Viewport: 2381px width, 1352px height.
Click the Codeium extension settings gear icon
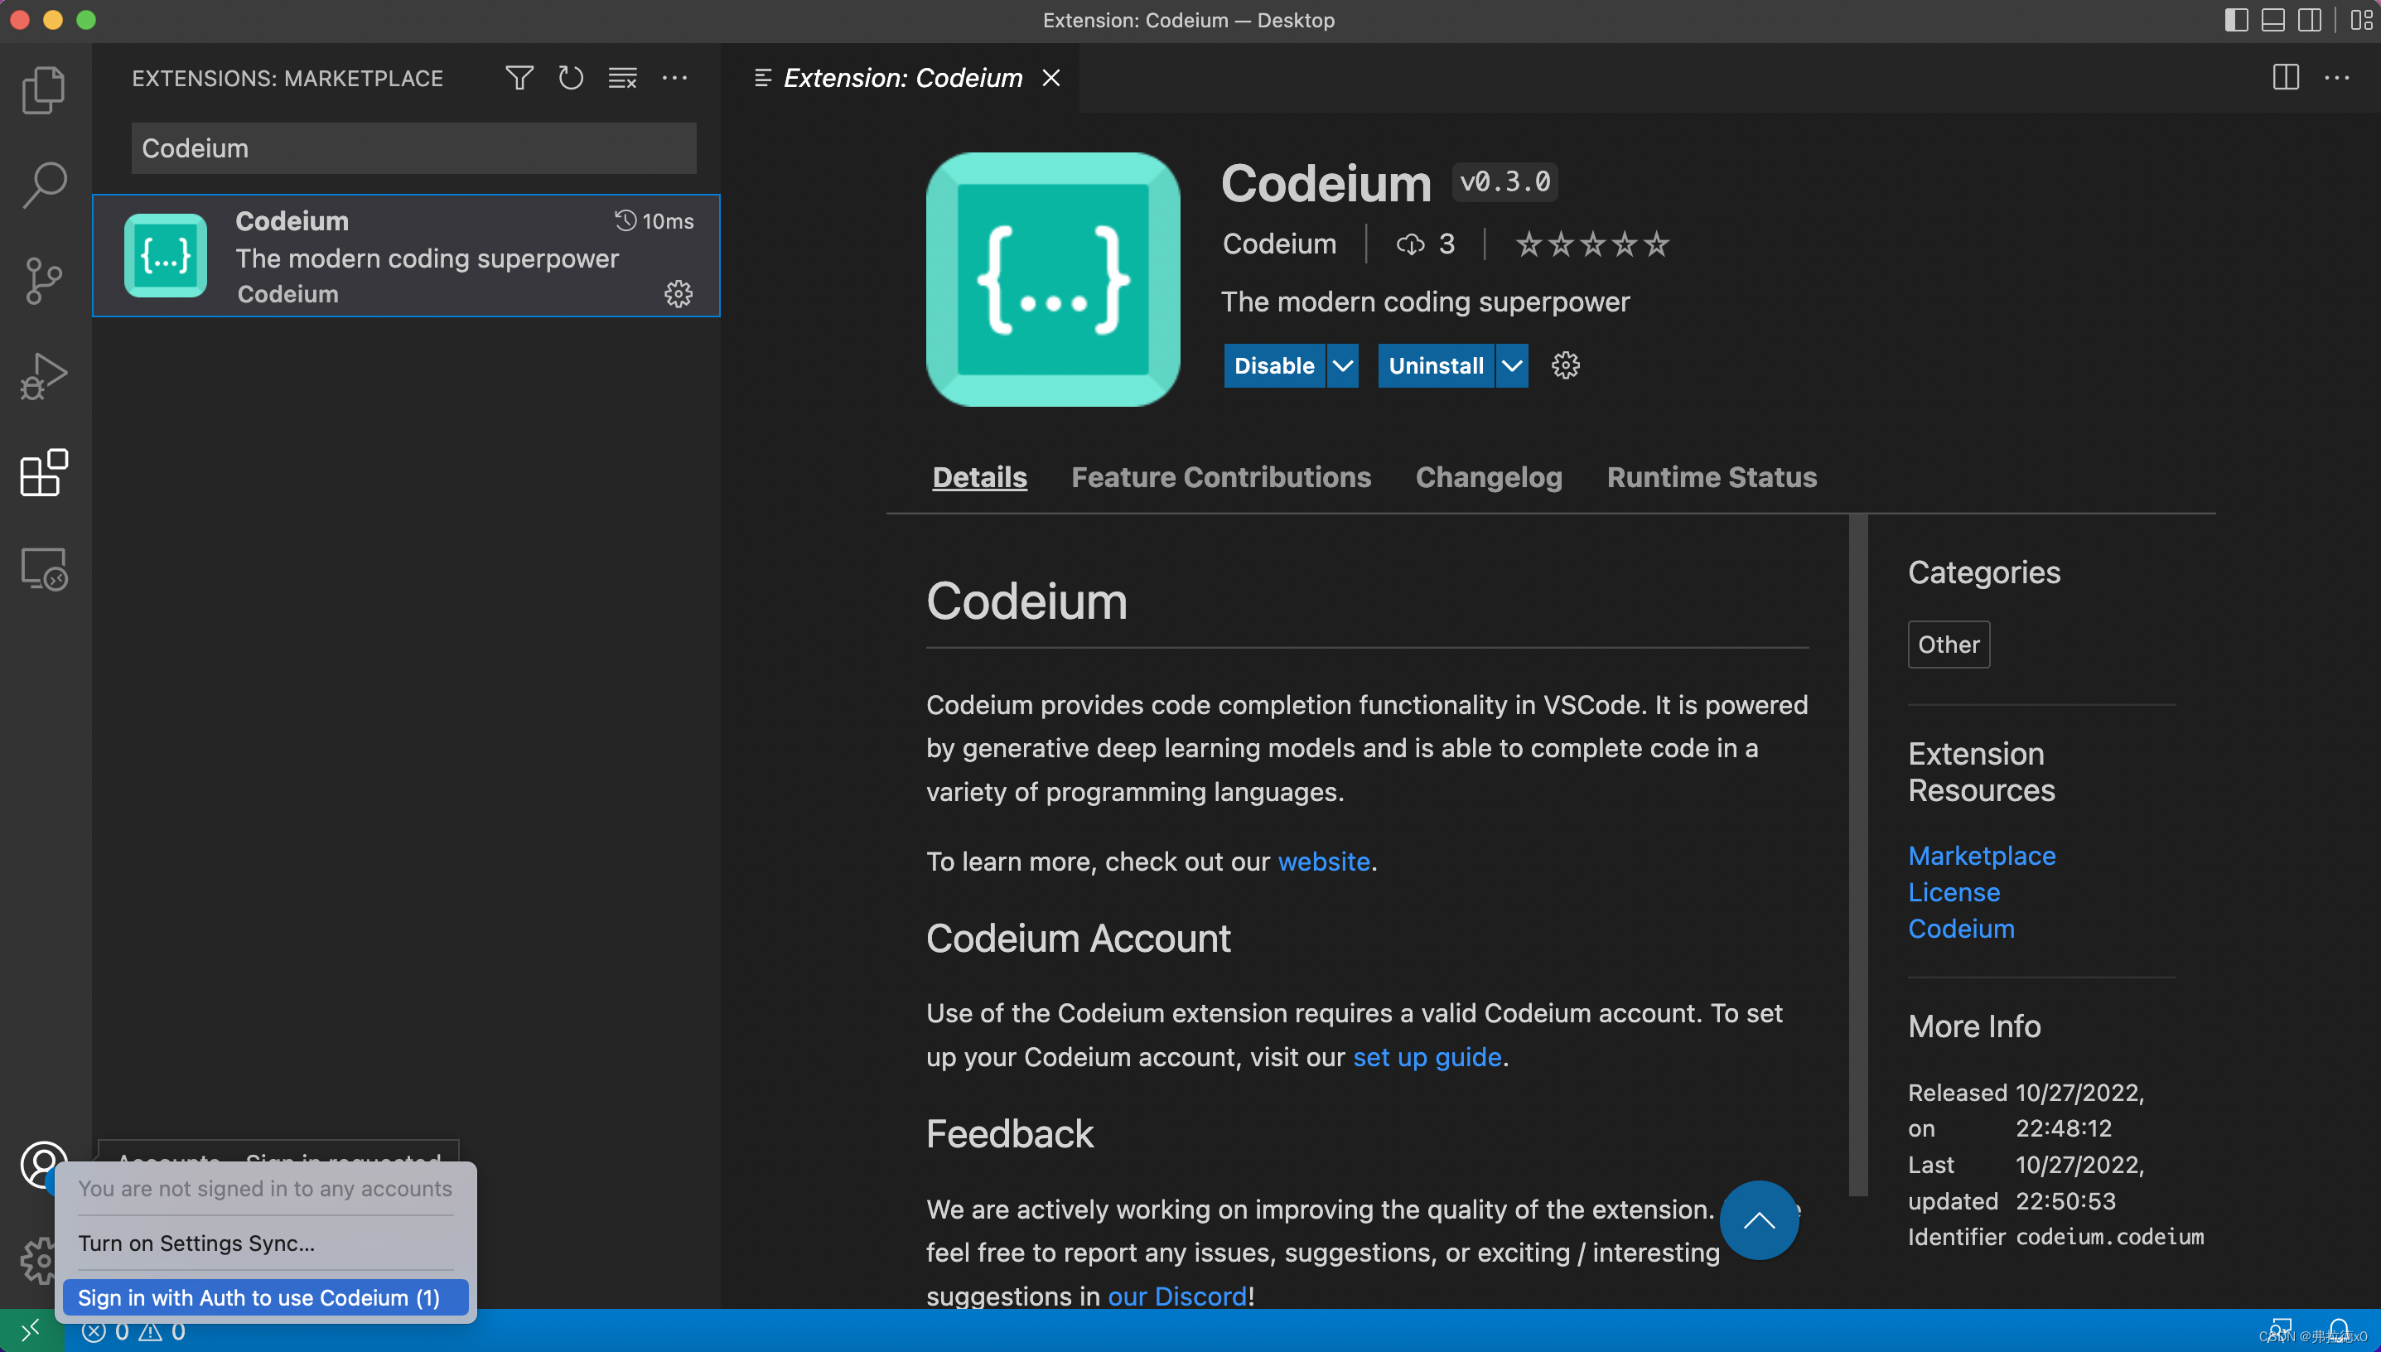1563,365
